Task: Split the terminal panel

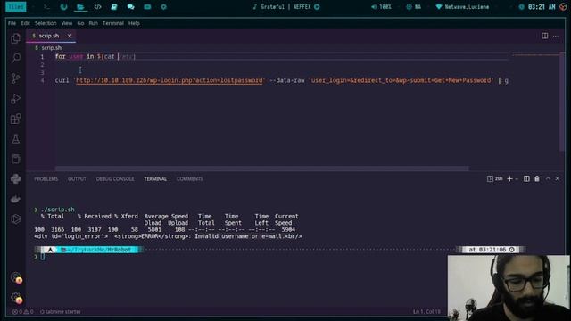Action: click(526, 178)
